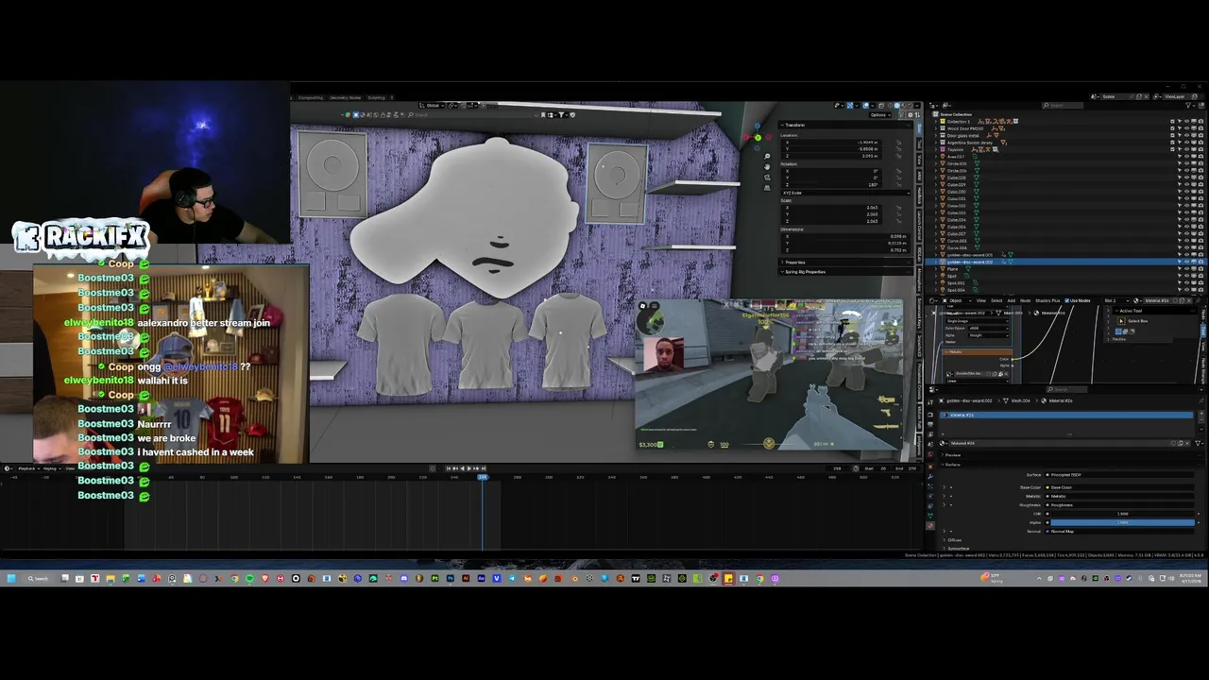Open the node editor Select menu
The width and height of the screenshot is (1209, 680).
tap(996, 300)
